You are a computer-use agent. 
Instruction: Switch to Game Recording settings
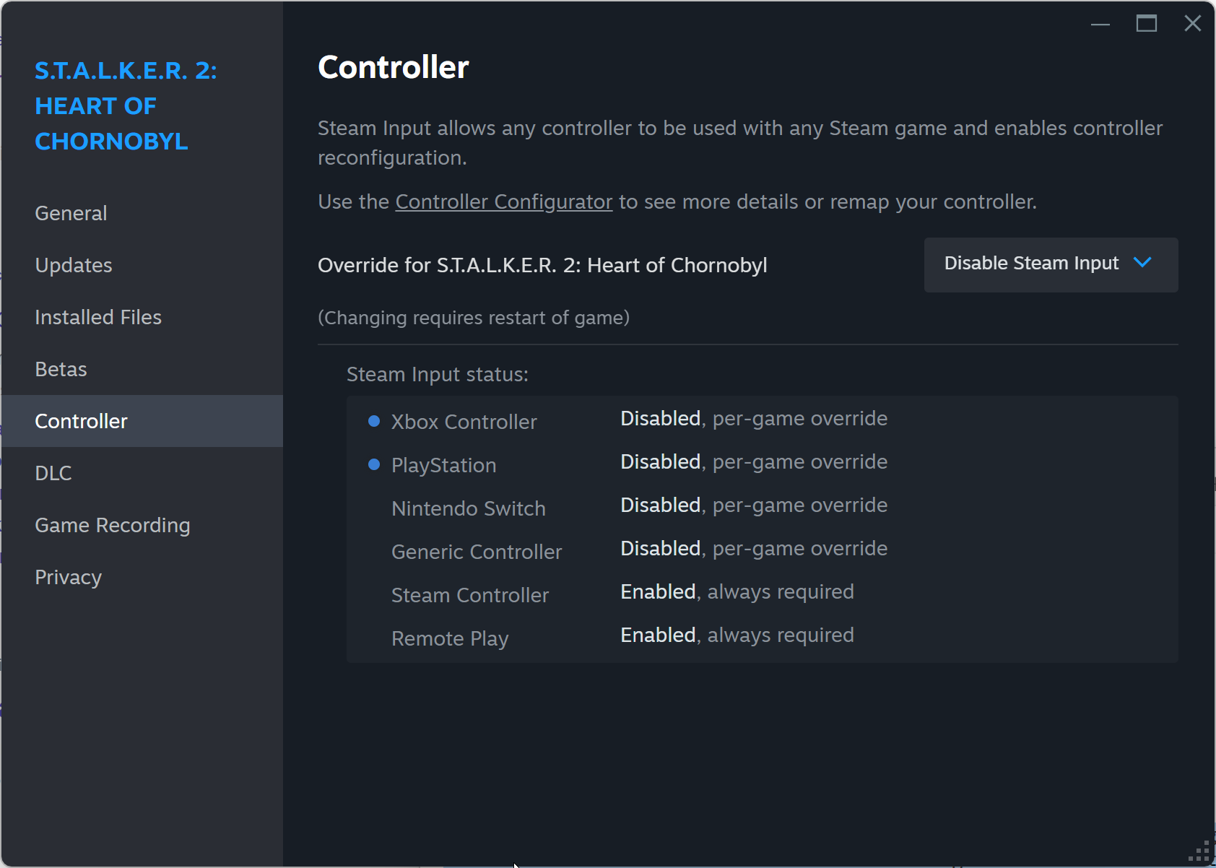click(x=113, y=525)
